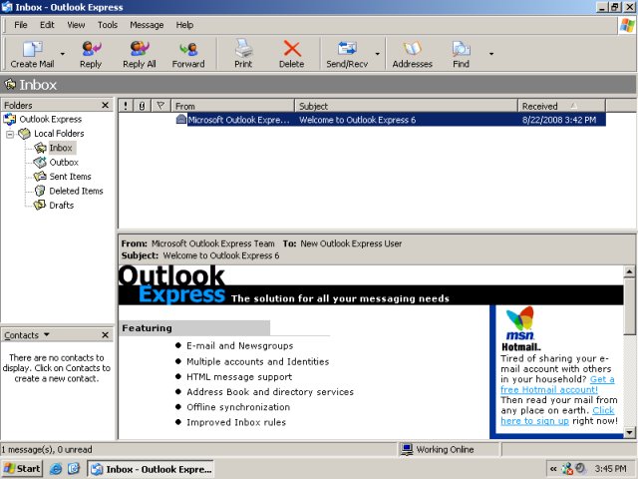Click the received date 8/22/2008 3:42 PM
Viewport: 638px width, 479px height.
pyautogui.click(x=559, y=120)
